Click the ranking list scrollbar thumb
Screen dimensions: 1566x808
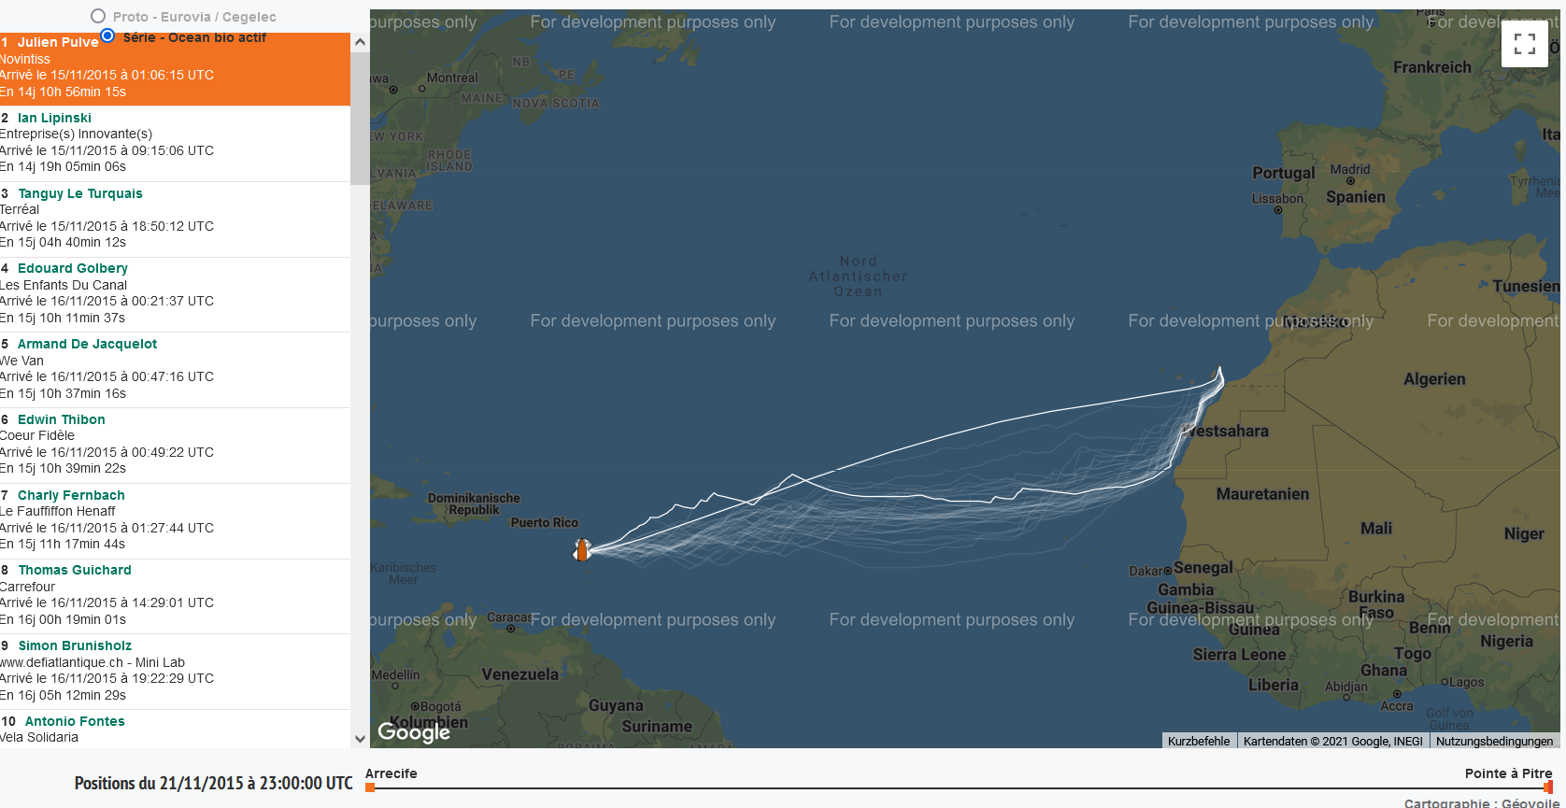(360, 118)
